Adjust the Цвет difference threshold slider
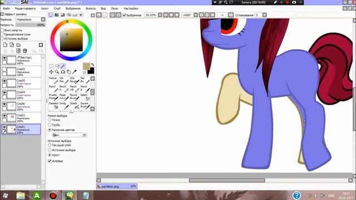The height and width of the screenshot is (200, 356). [x=69, y=135]
